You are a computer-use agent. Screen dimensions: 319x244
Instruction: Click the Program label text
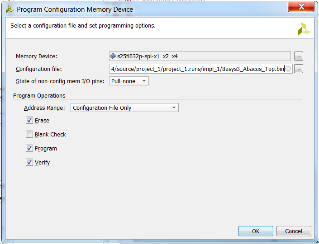(46, 149)
